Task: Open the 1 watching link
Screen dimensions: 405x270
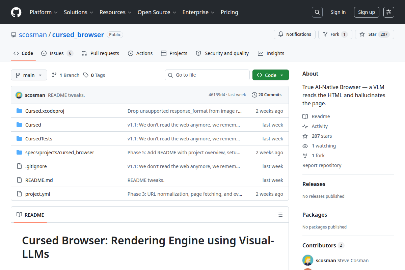Action: [x=319, y=146]
